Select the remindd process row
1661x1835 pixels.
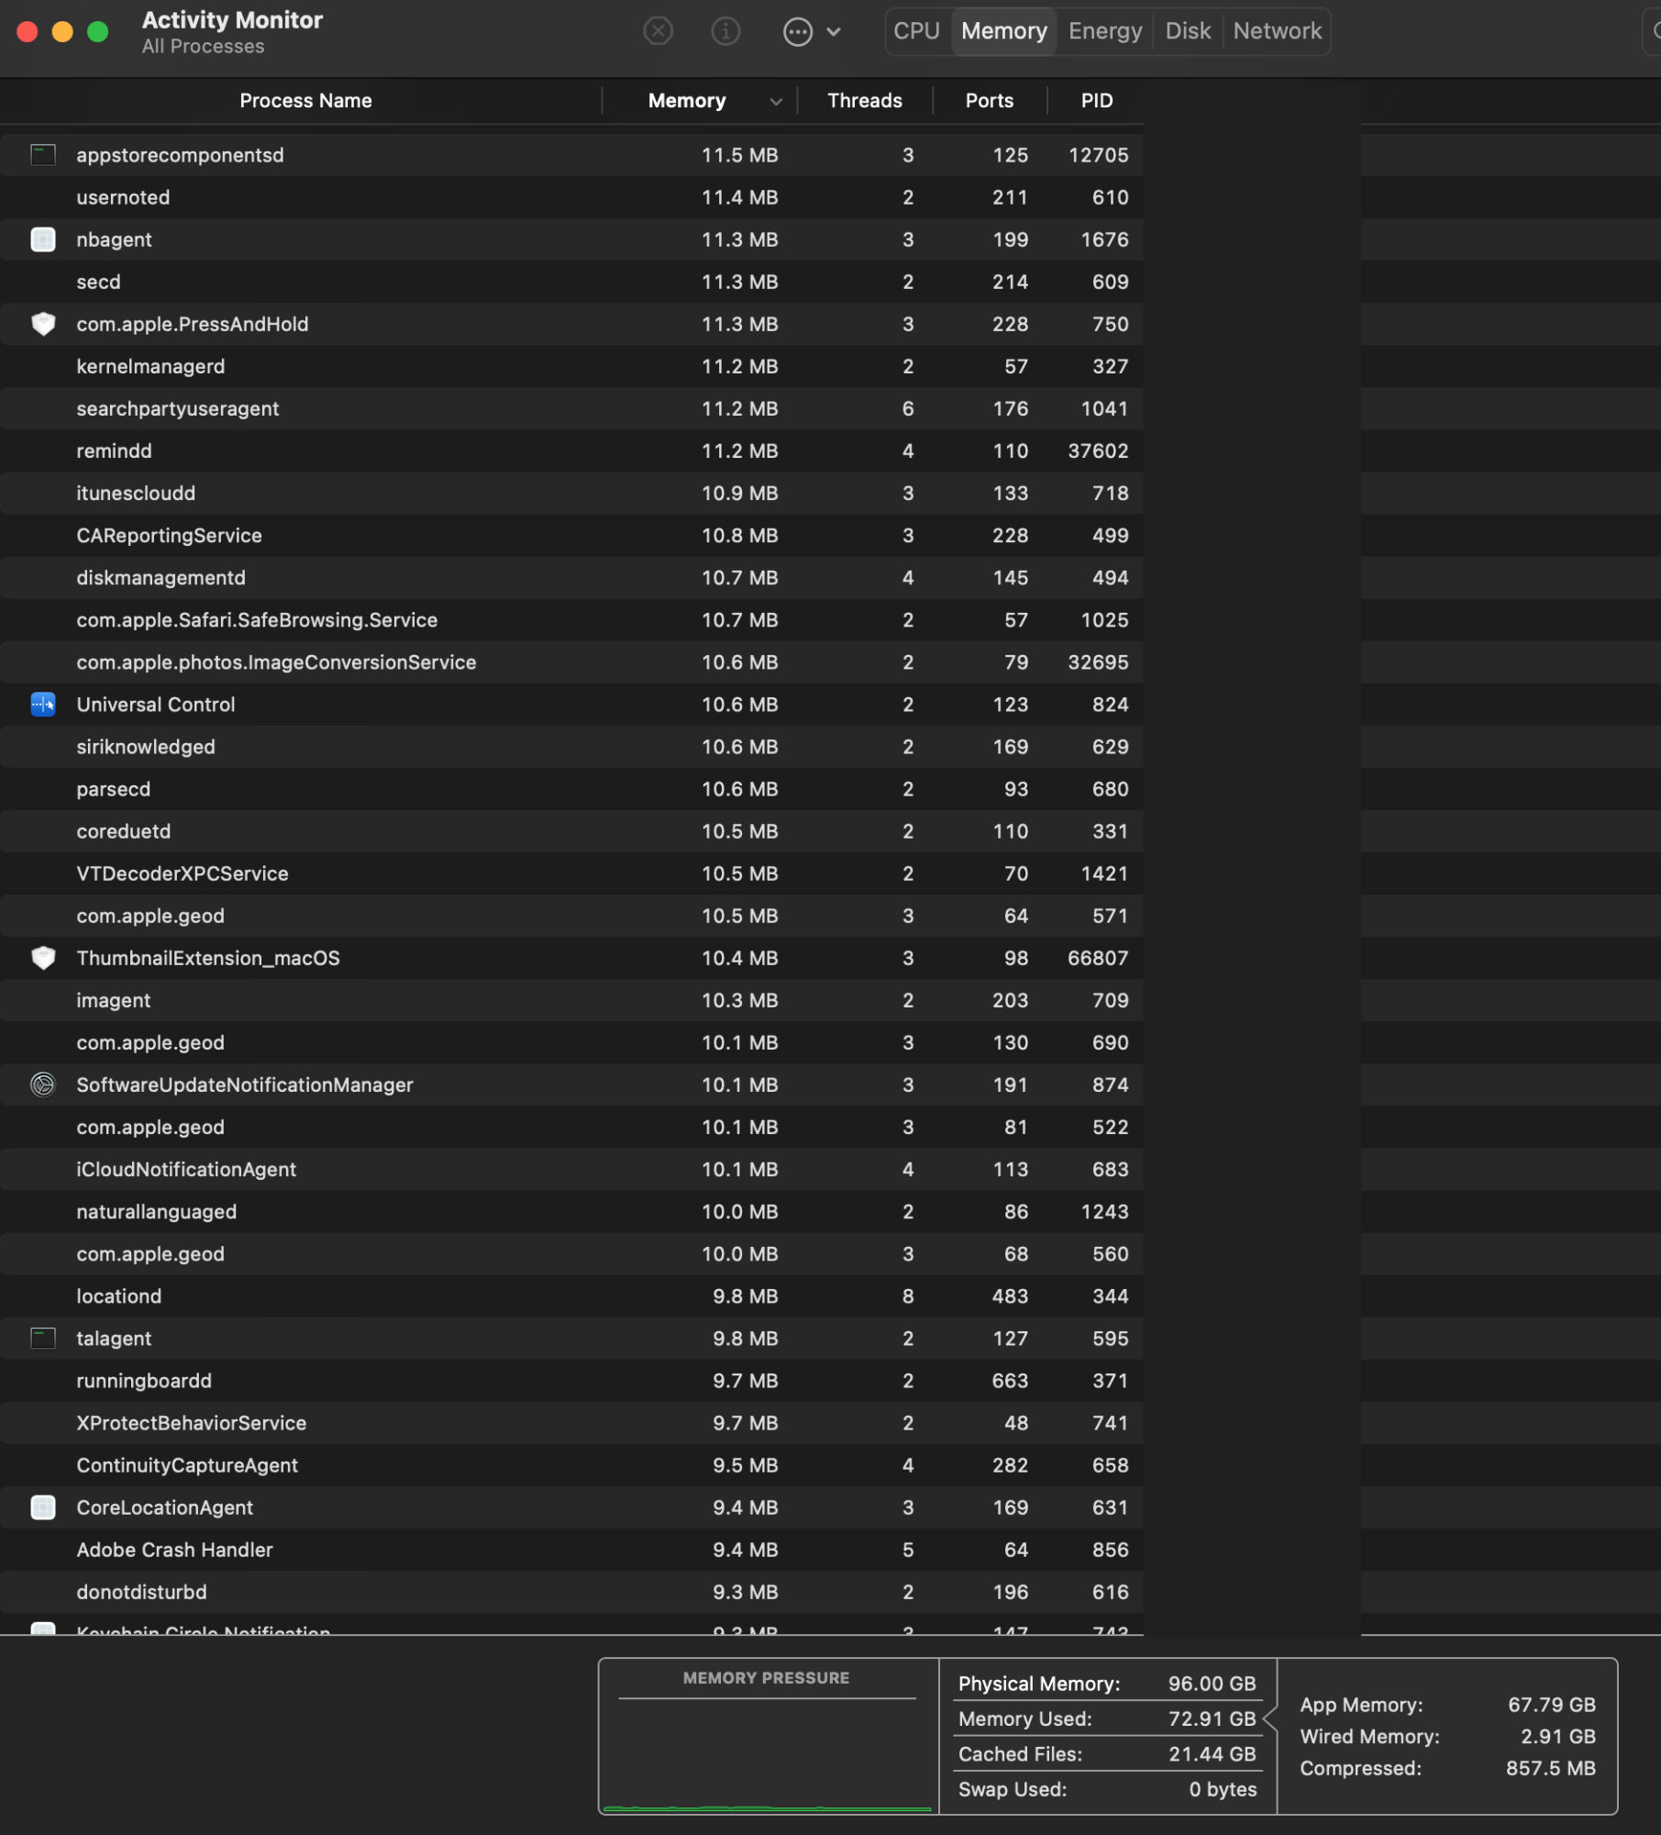(x=571, y=450)
